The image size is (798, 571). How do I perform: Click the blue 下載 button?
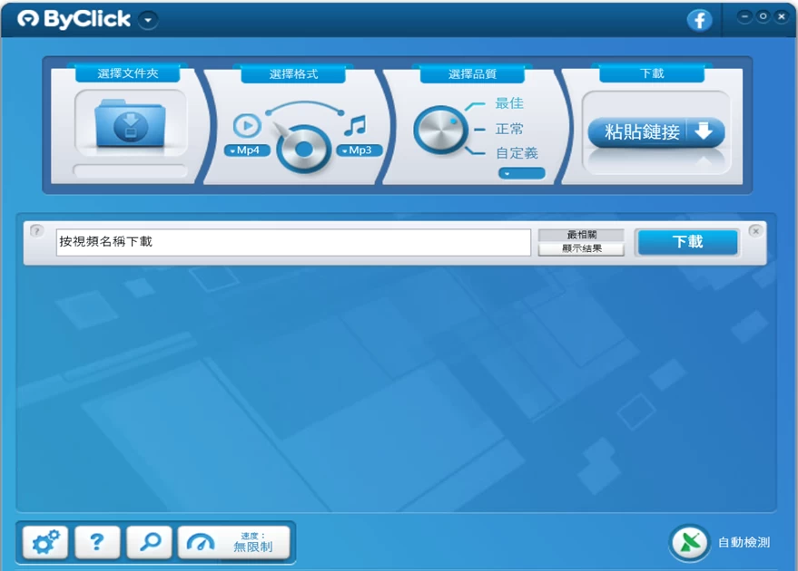[x=687, y=242]
